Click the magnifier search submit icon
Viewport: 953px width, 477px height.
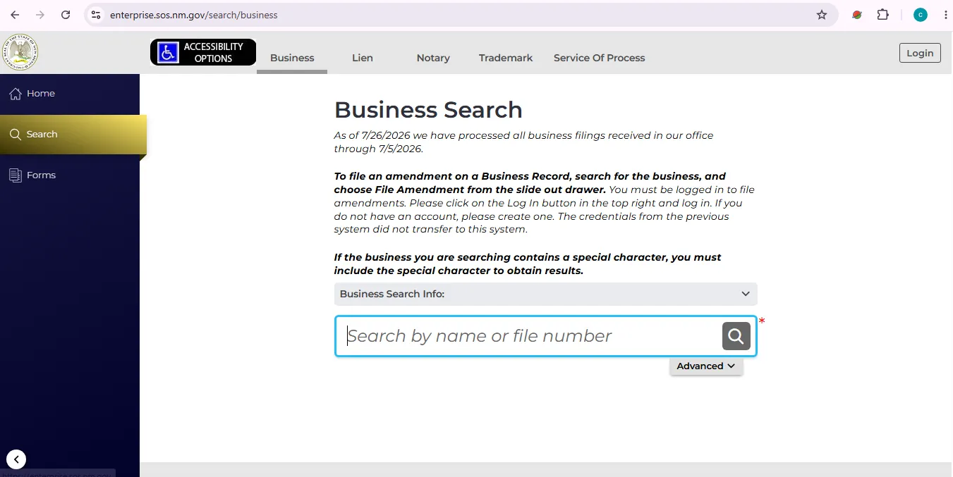coord(736,336)
